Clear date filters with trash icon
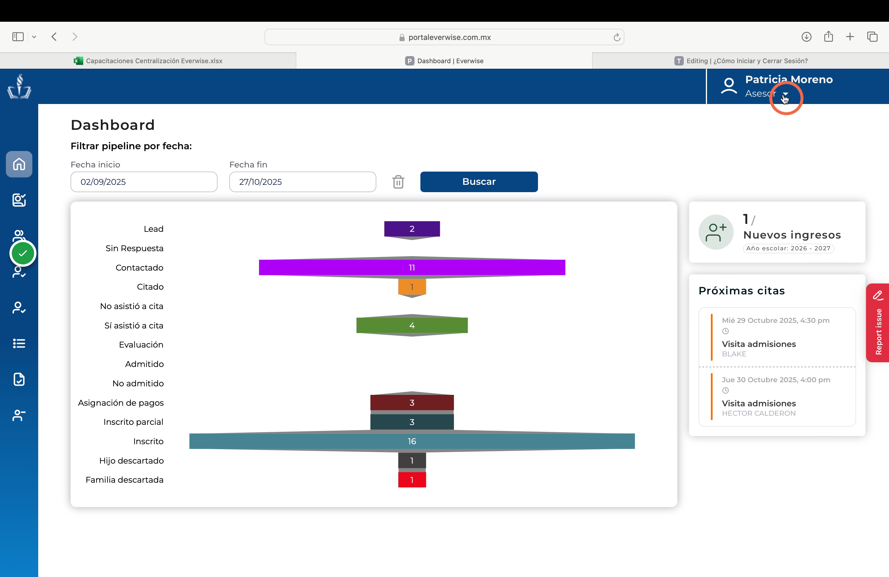Image resolution: width=889 pixels, height=577 pixels. pos(398,182)
